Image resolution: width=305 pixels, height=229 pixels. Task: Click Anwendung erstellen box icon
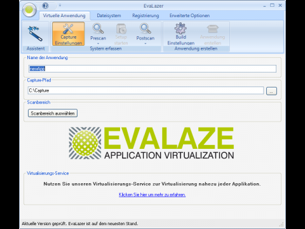pyautogui.click(x=212, y=34)
